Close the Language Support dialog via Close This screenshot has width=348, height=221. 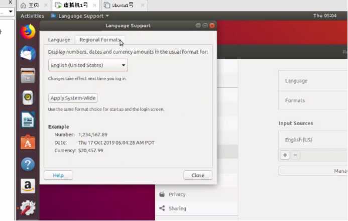[198, 175]
